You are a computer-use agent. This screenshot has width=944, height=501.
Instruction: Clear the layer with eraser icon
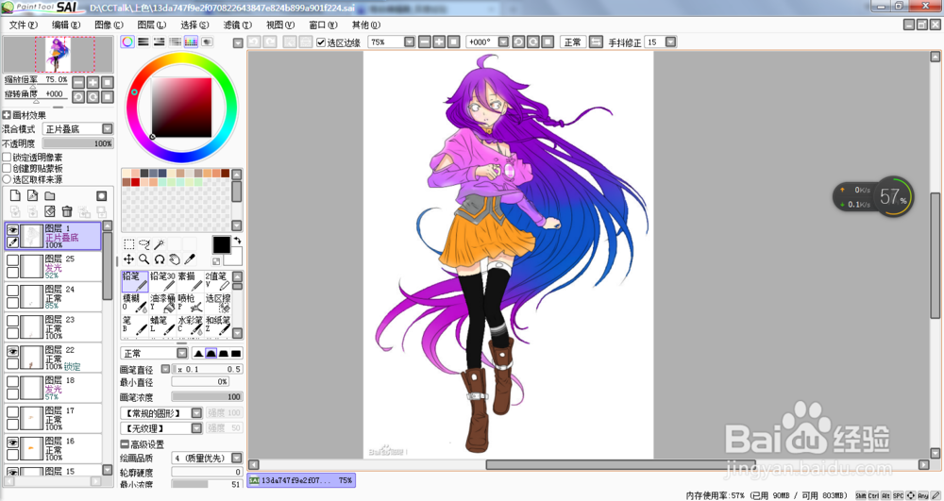[50, 211]
